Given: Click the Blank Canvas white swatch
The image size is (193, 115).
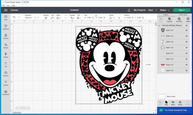Looking at the screenshot, I should pyautogui.click(x=162, y=97).
